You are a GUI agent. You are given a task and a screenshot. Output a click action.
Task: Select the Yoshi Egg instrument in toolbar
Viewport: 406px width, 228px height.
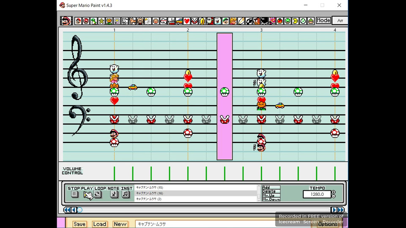[x=303, y=21]
